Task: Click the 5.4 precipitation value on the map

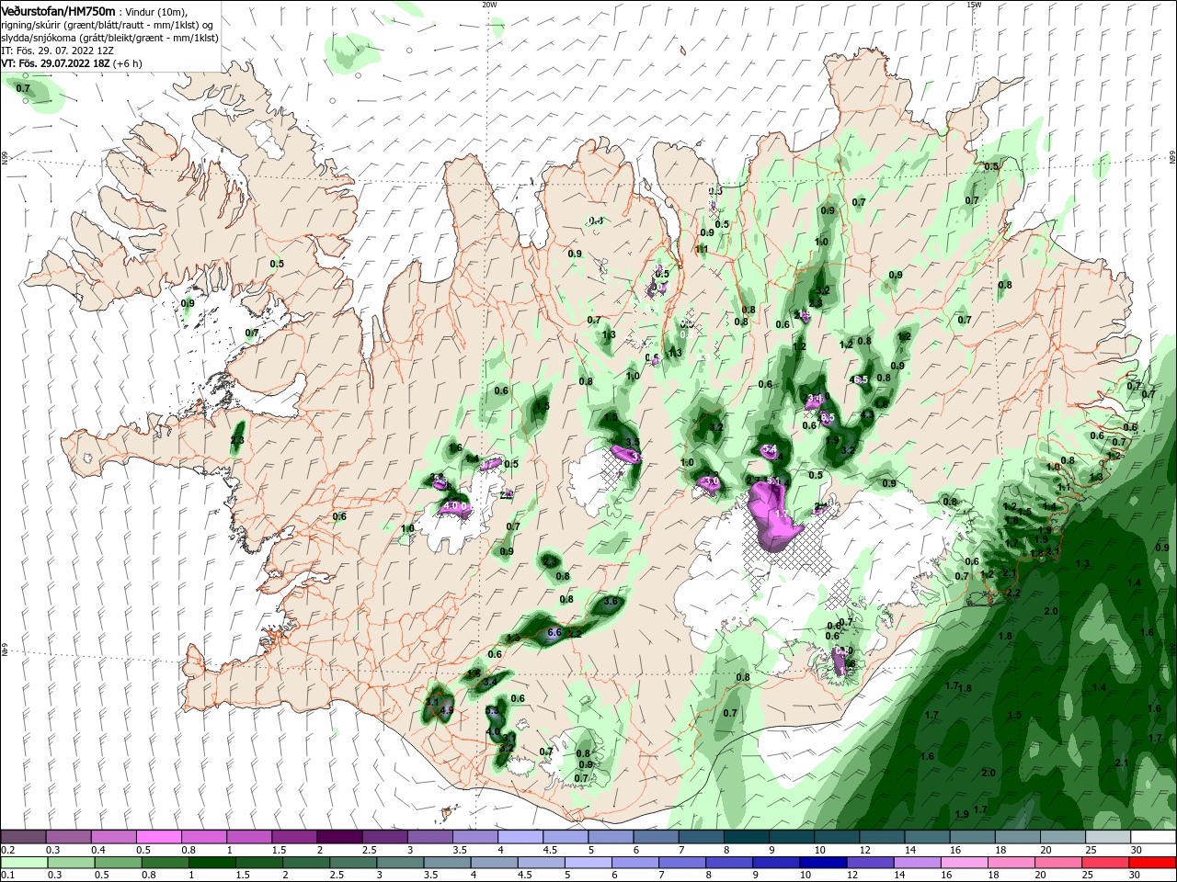Action: point(771,449)
